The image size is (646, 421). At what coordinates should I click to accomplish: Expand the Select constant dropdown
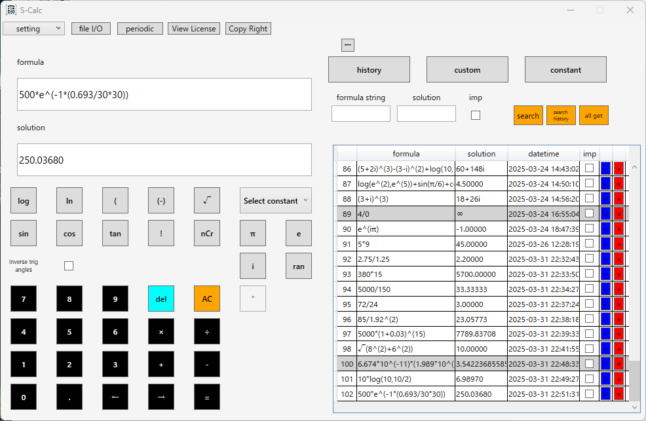[276, 200]
